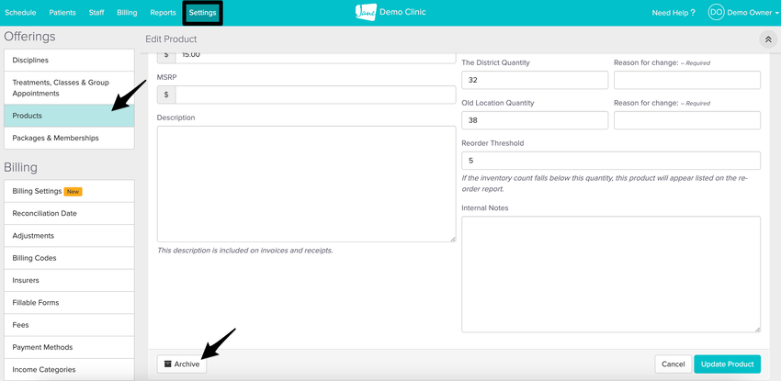Click the MSRP input field
Viewport: 781px width, 381px height.
click(315, 95)
